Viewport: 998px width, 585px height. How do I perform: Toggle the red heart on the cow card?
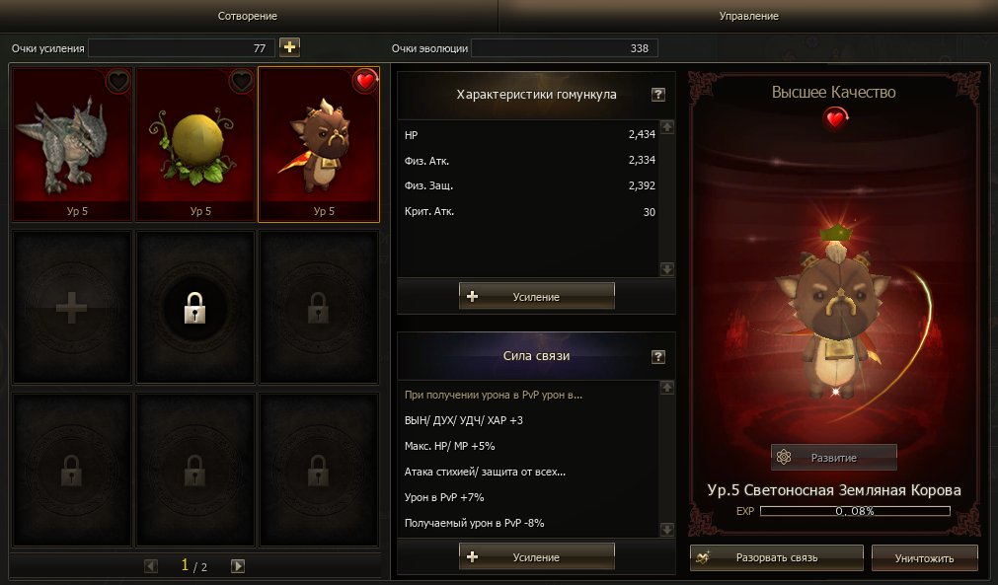click(364, 82)
